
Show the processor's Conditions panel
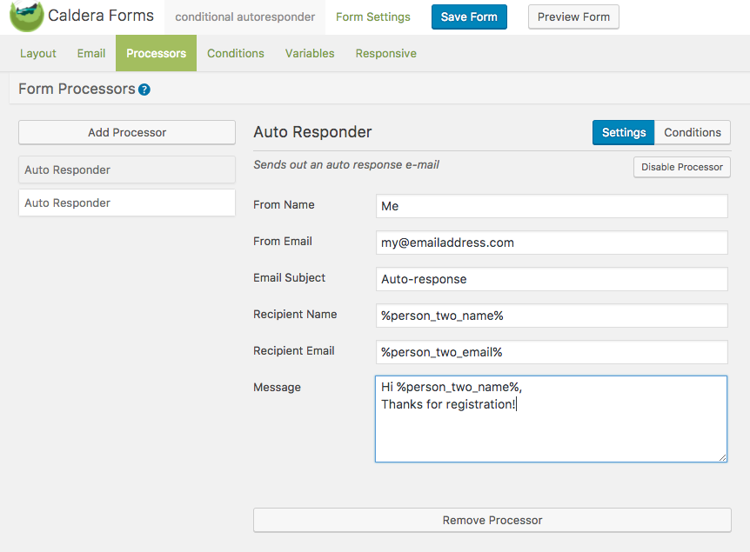[x=693, y=132]
